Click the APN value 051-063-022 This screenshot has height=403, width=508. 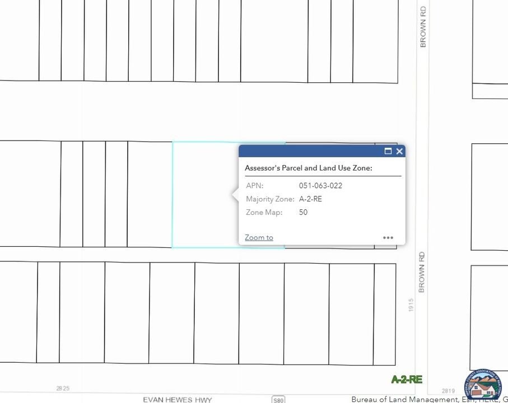[320, 186]
